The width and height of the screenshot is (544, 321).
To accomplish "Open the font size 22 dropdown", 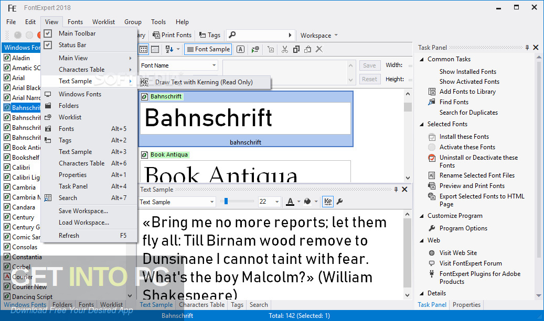I will pyautogui.click(x=277, y=202).
